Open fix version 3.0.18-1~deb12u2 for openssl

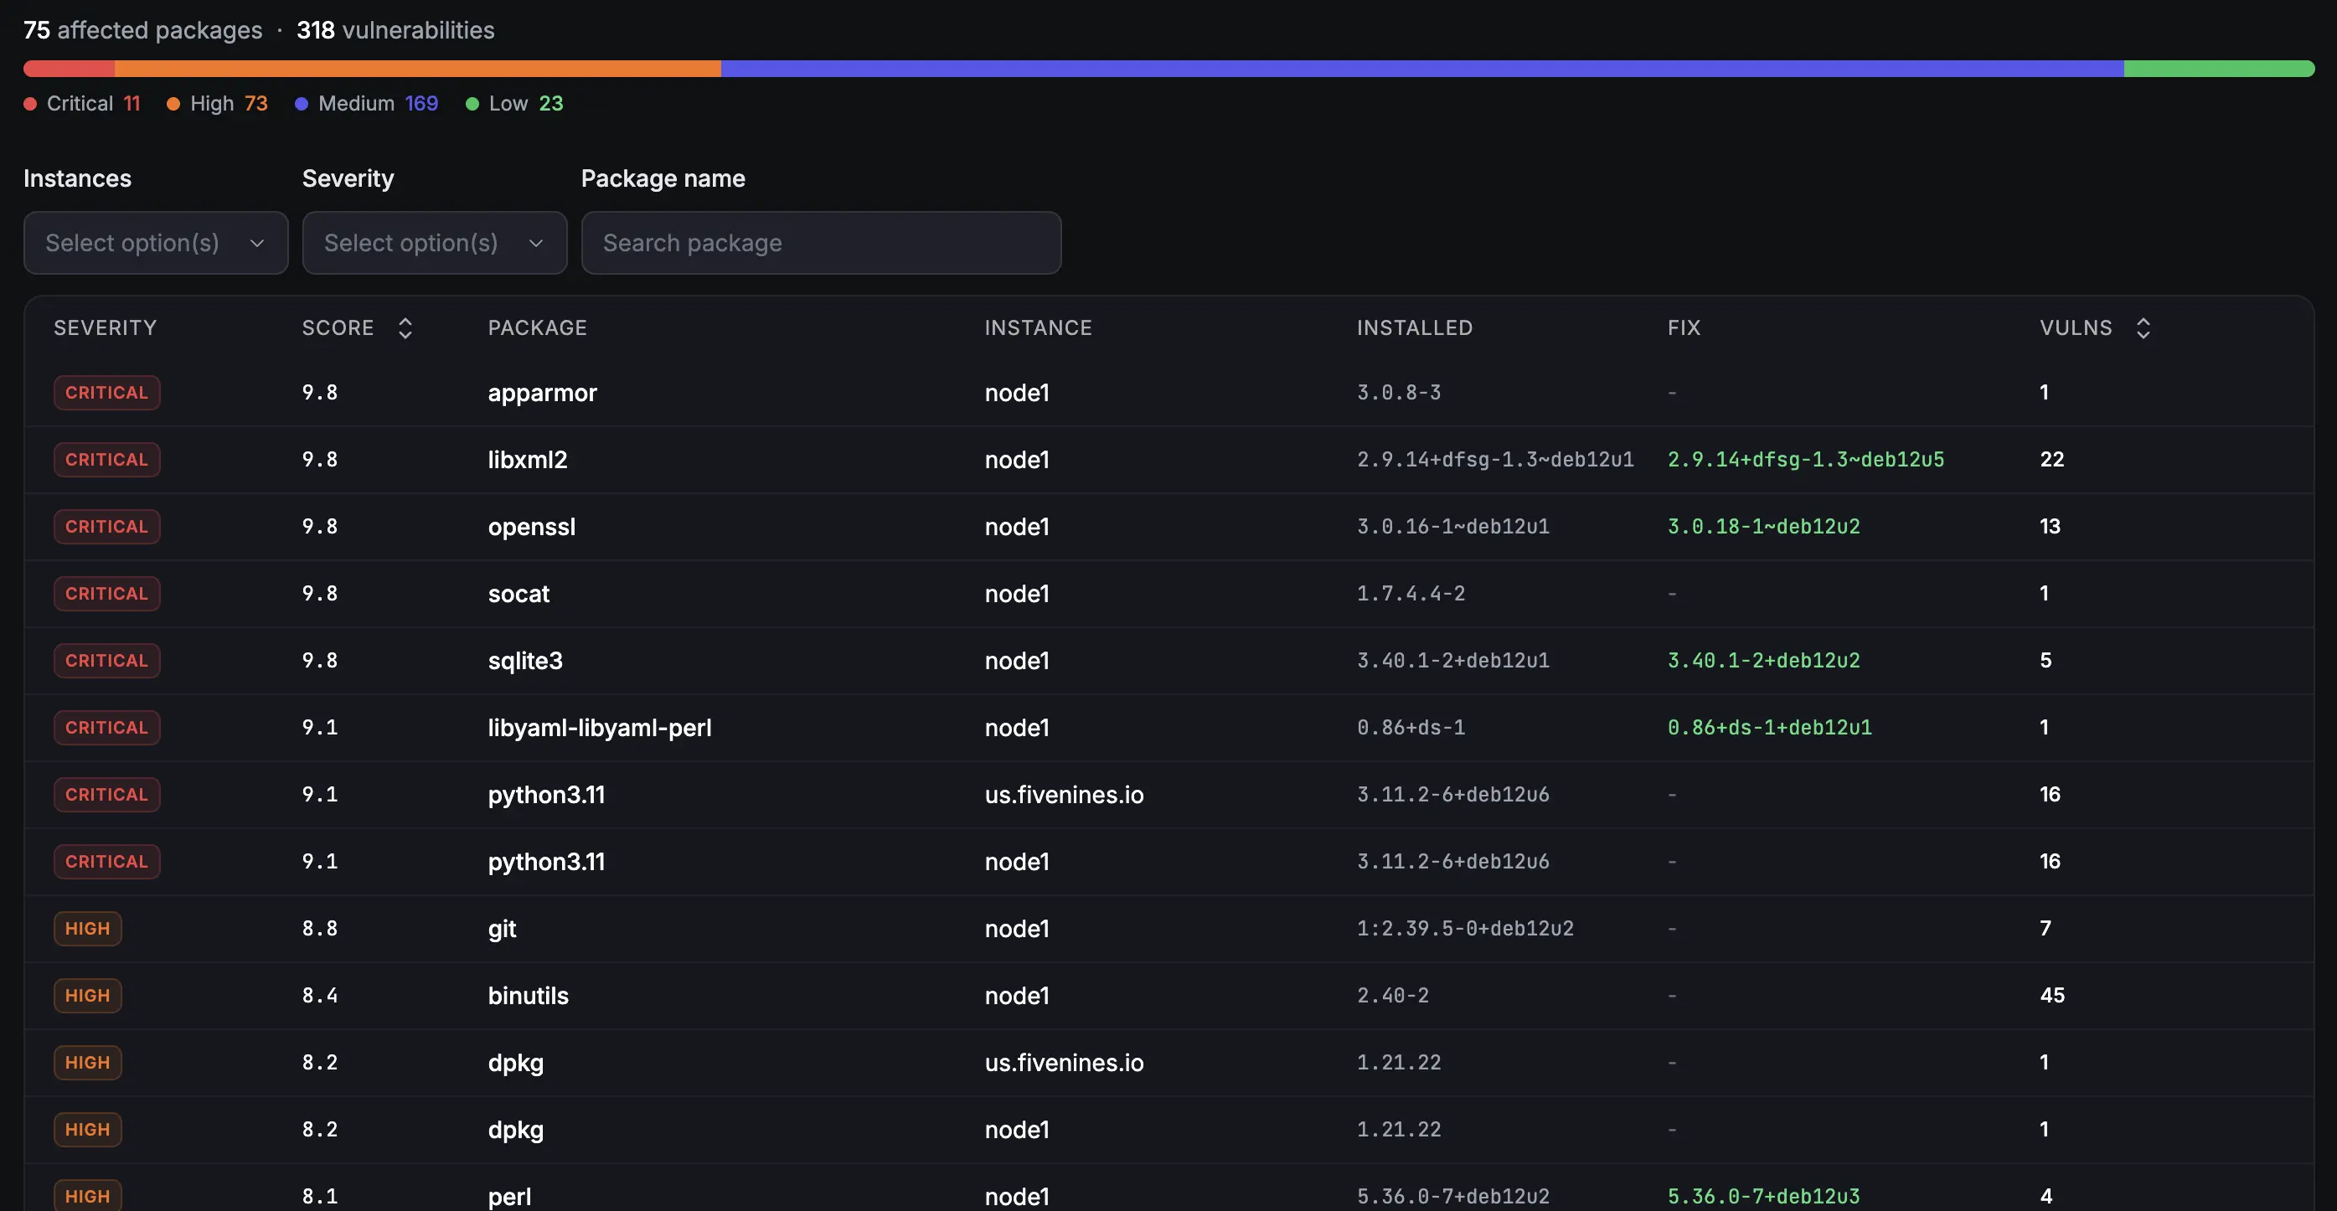point(1763,526)
